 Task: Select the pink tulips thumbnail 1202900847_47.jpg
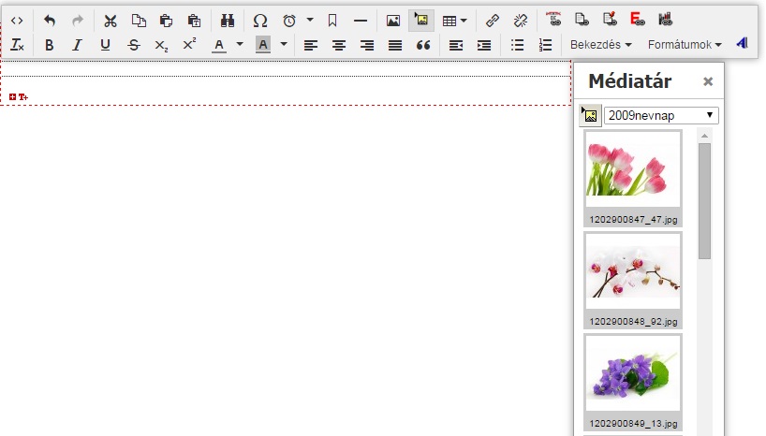[x=632, y=169]
